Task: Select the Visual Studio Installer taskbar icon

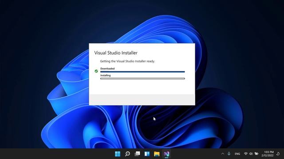Action: click(166, 154)
